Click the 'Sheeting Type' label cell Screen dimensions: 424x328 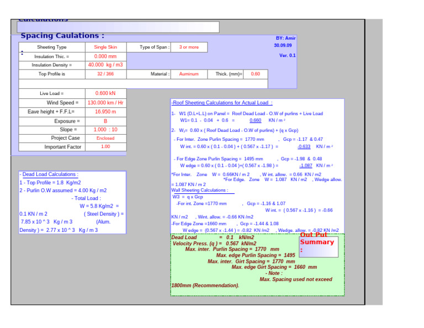pos(52,47)
